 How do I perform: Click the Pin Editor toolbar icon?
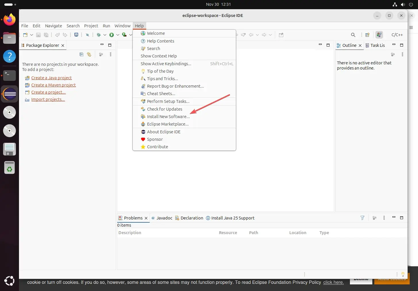point(281,35)
